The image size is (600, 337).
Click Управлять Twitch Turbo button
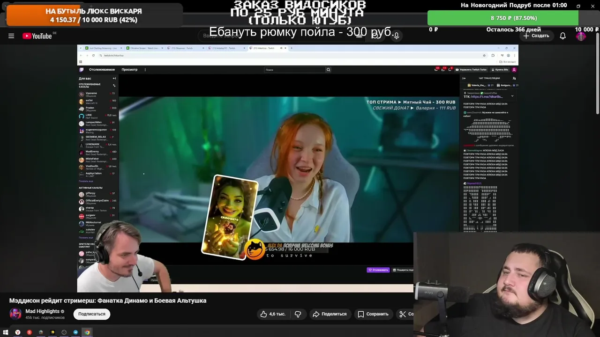coord(471,70)
